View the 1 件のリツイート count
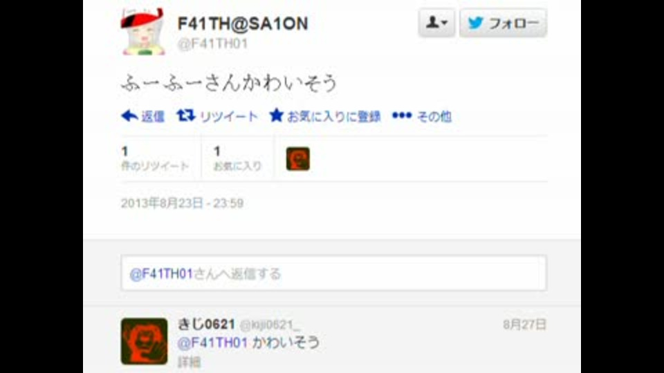This screenshot has height=373, width=664. click(154, 159)
